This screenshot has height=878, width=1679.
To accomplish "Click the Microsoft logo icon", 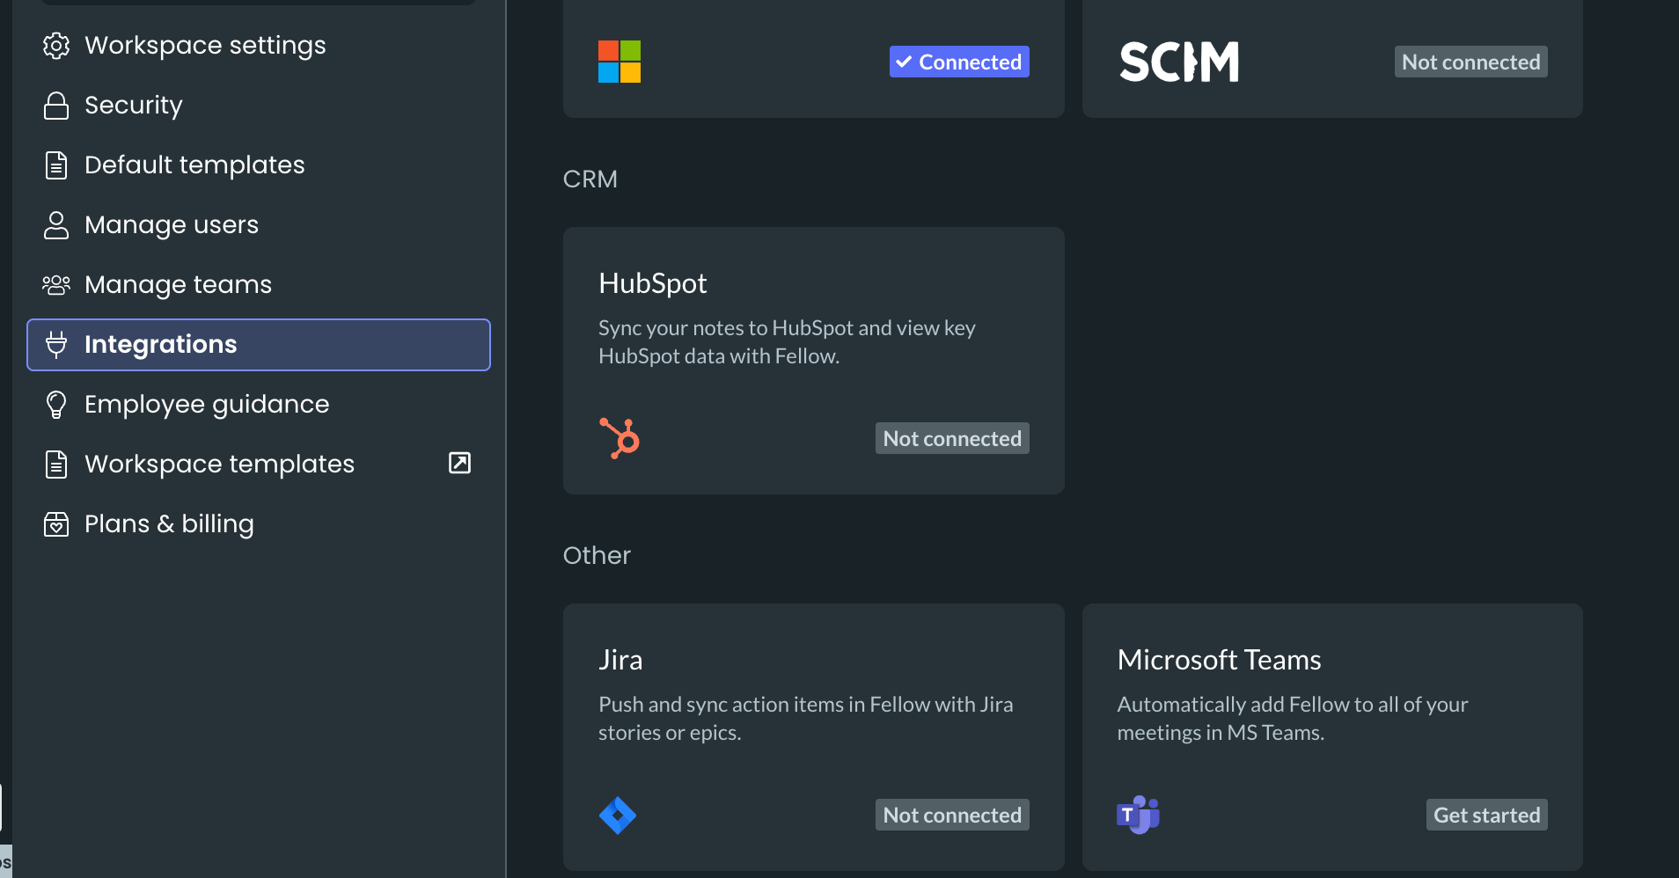I will [x=620, y=62].
